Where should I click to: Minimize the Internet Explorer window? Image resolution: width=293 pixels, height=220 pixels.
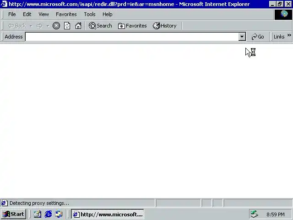point(272,4)
